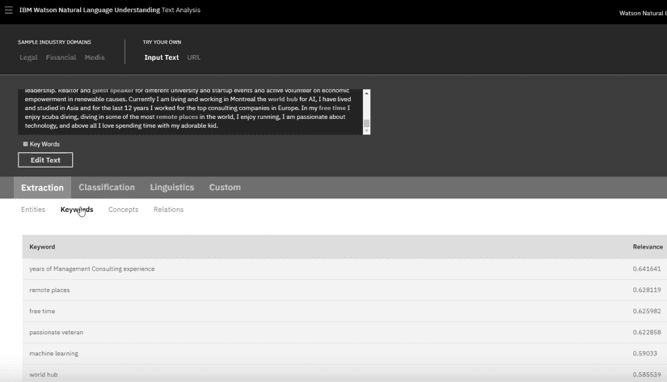Show the Relations sub-tab

pyautogui.click(x=168, y=210)
